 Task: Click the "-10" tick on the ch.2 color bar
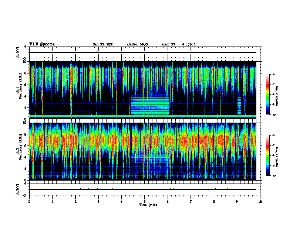pyautogui.click(x=273, y=176)
